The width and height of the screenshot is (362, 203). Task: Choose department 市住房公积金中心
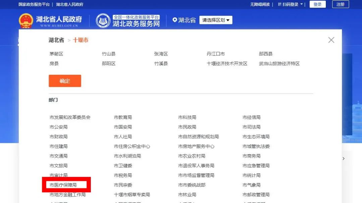pyautogui.click(x=132, y=146)
